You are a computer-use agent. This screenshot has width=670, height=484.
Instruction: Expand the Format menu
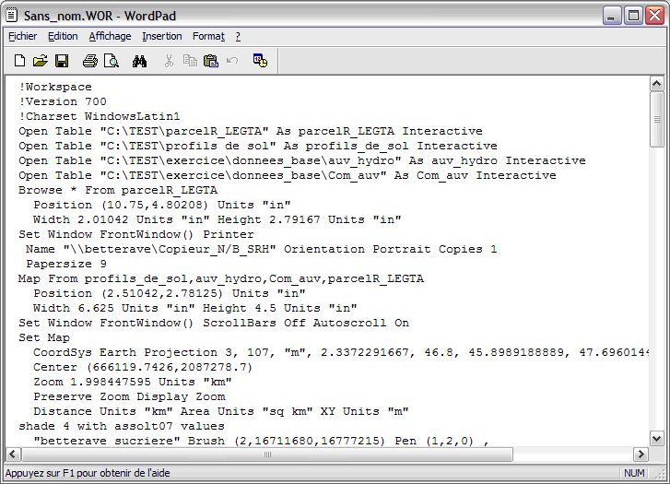(208, 36)
